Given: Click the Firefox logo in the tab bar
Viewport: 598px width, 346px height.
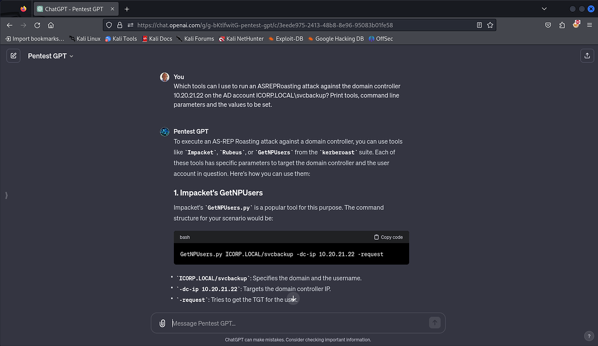Looking at the screenshot, I should [x=24, y=9].
